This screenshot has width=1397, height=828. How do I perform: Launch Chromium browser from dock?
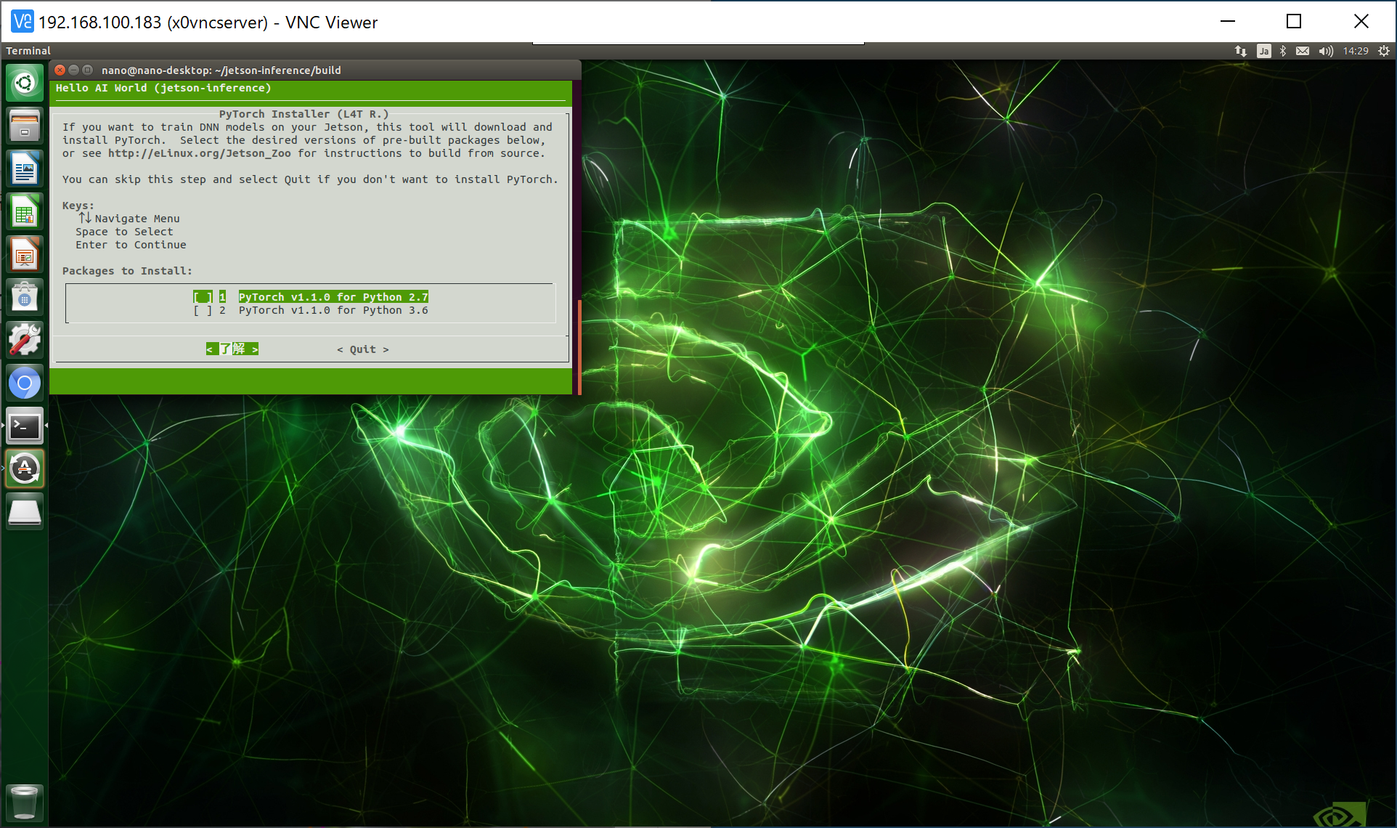tap(25, 383)
